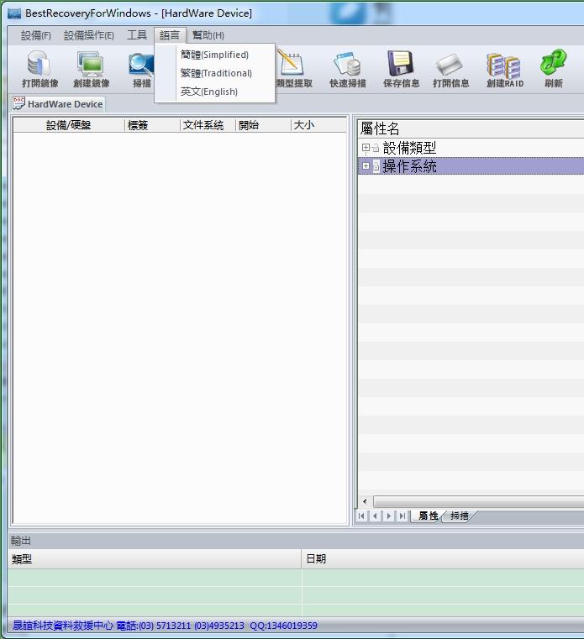Click the app icon in the title bar
The width and height of the screenshot is (584, 639).
[x=14, y=13]
